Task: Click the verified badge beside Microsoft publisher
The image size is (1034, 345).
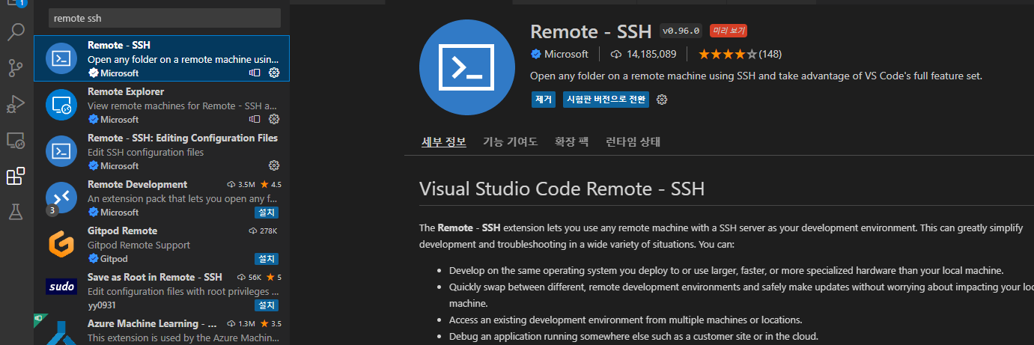Action: coord(536,54)
